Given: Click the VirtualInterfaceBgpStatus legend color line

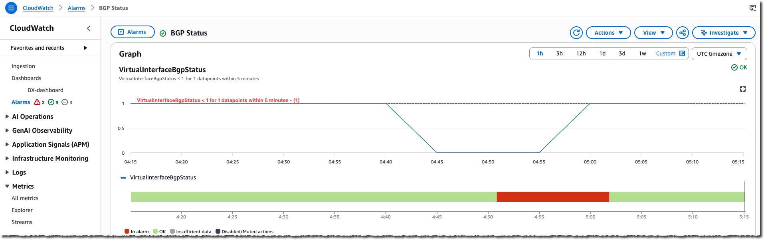Looking at the screenshot, I should point(123,178).
